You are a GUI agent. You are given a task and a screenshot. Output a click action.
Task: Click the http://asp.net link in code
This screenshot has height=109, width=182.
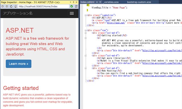[116, 23]
